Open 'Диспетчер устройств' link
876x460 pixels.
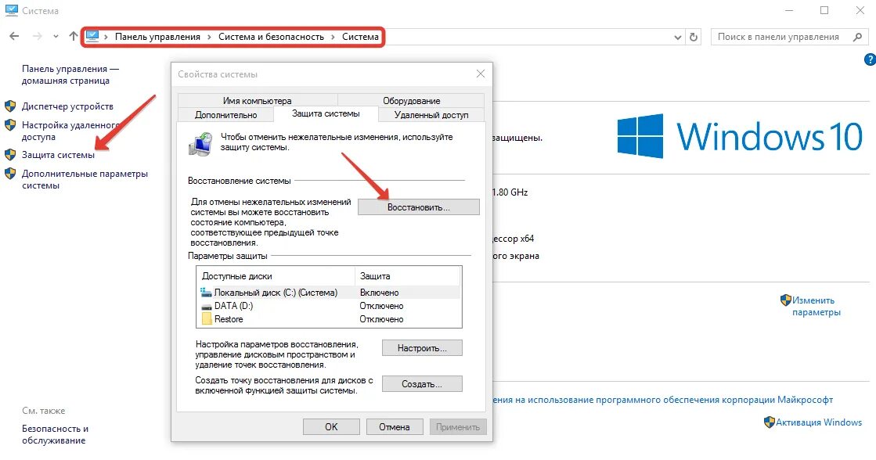click(x=67, y=106)
